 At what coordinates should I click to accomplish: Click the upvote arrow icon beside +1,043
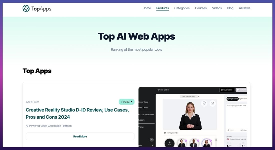[x=131, y=101]
